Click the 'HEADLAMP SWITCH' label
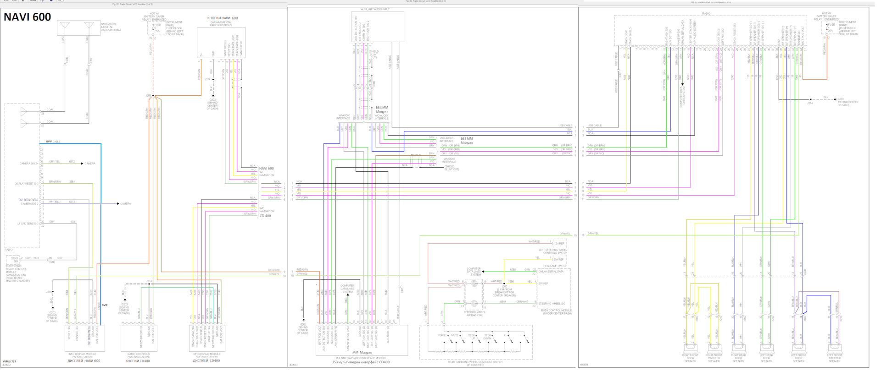This screenshot has height=371, width=881. point(555,266)
